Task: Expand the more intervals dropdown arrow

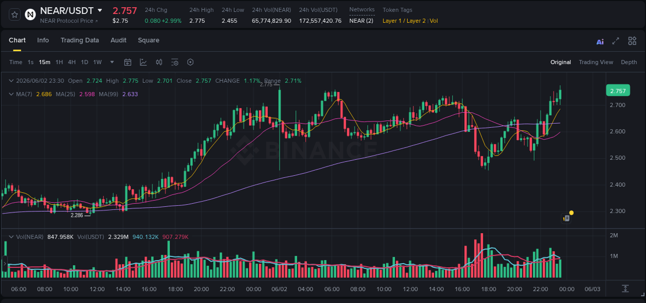Action: [x=112, y=62]
